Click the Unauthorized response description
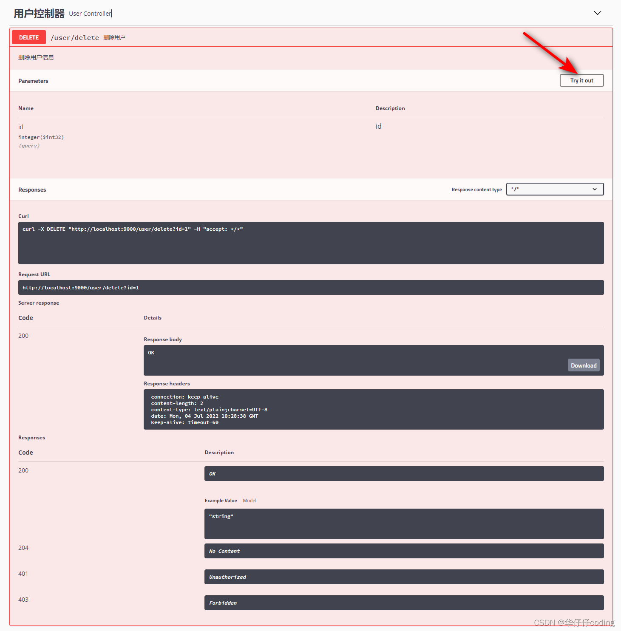The image size is (621, 631). point(228,577)
